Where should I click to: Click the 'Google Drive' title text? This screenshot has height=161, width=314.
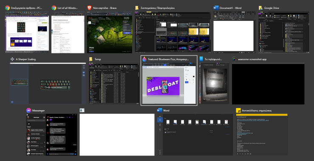pos(272,8)
